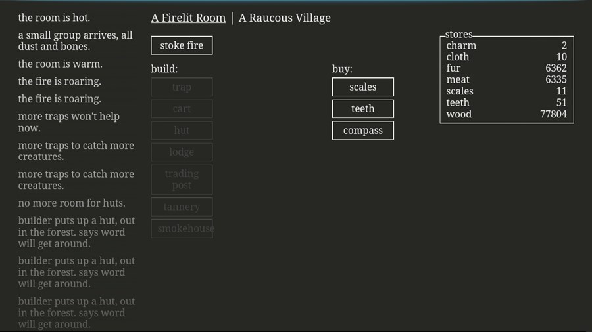
Task: Click the meat count in stores
Action: (x=555, y=80)
